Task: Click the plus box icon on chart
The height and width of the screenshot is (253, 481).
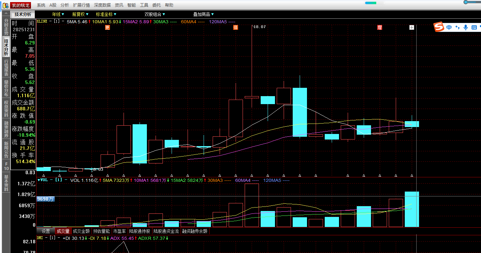Action: [x=412, y=27]
